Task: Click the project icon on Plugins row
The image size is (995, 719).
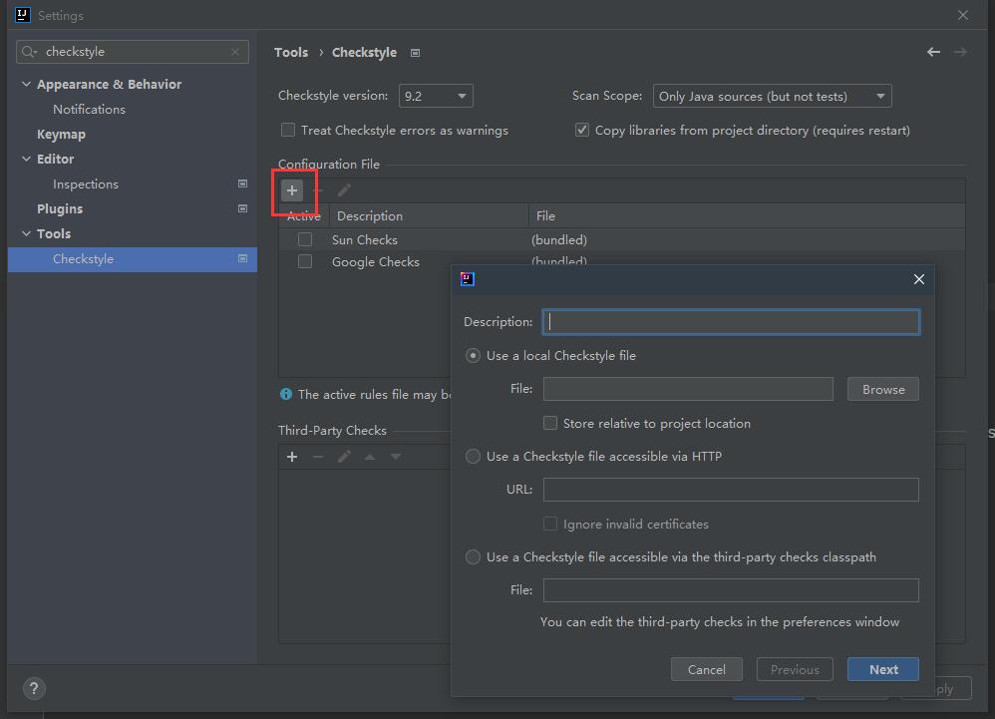Action: click(x=242, y=208)
